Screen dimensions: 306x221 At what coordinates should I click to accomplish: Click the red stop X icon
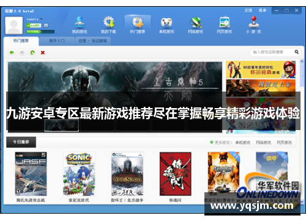pos(43,53)
